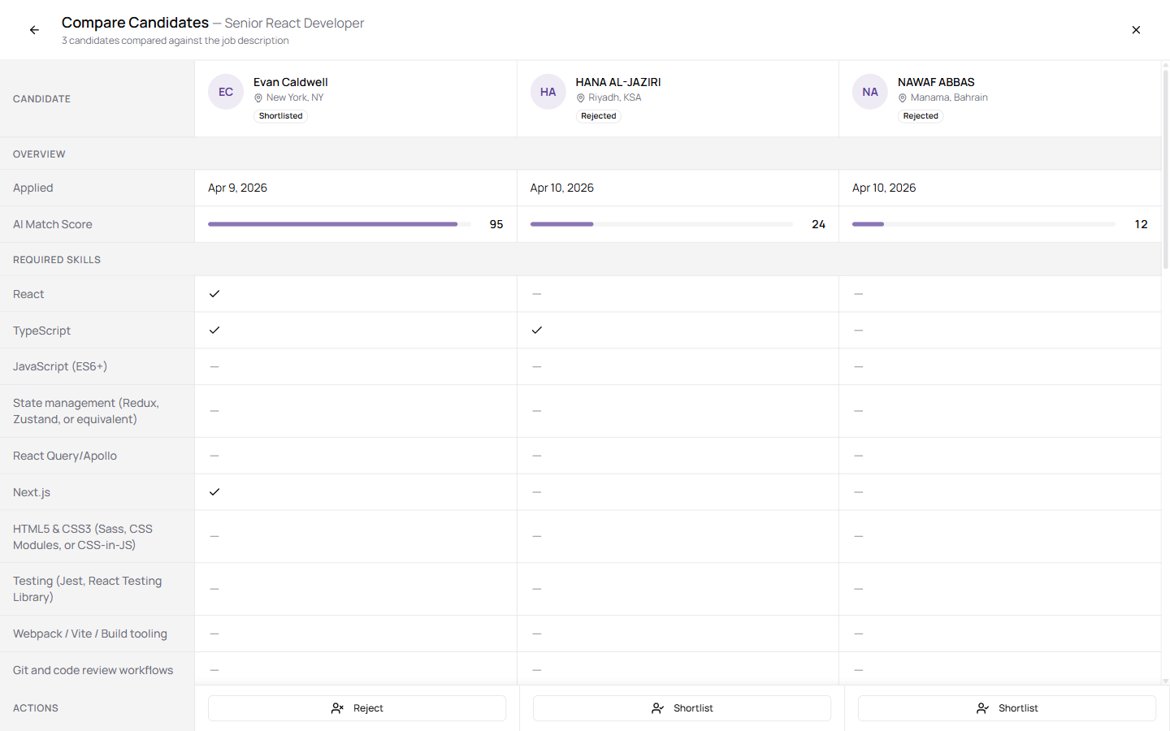
Task: Click Evan Caldwell's Next.js checkmark
Action: [x=214, y=492]
